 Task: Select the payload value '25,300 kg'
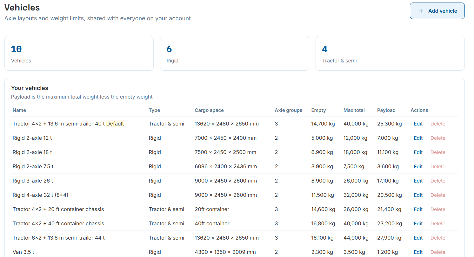(390, 124)
